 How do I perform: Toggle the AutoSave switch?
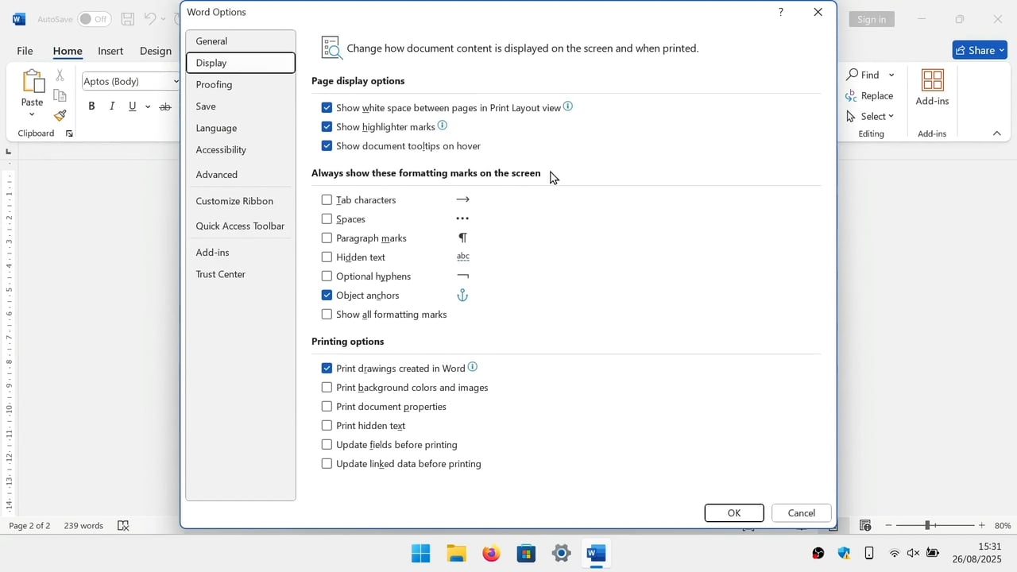click(x=94, y=19)
